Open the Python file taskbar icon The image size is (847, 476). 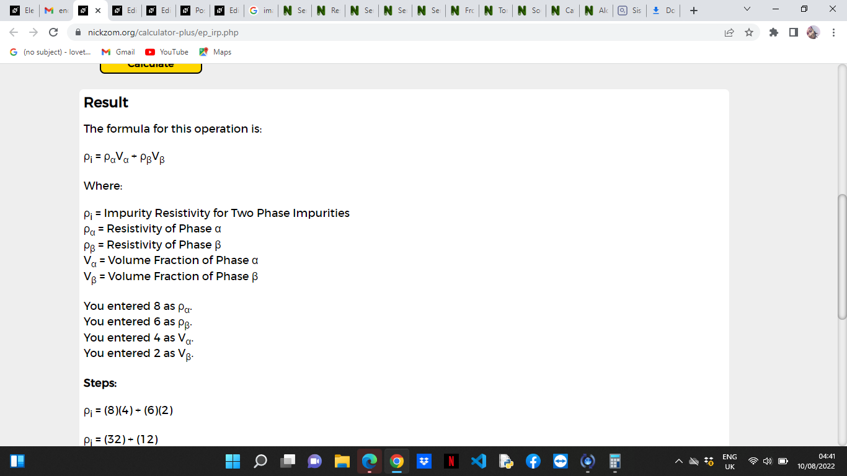pos(506,461)
